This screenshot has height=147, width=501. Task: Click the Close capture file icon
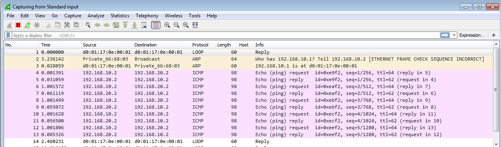click(67, 25)
